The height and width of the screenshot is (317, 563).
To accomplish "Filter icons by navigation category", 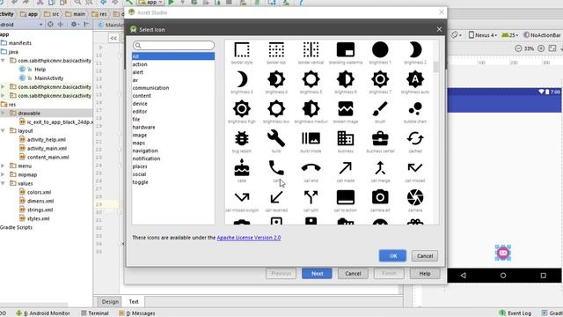I will (x=145, y=151).
